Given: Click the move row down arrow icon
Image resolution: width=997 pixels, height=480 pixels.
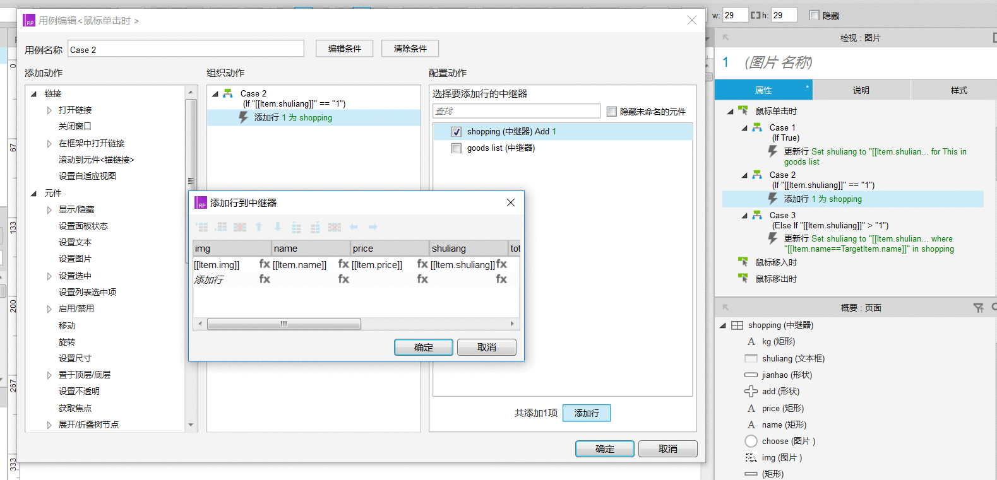Looking at the screenshot, I should point(278,227).
